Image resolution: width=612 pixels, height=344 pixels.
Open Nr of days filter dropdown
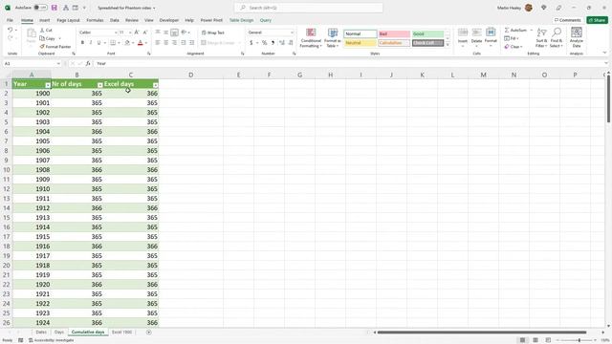(x=99, y=85)
